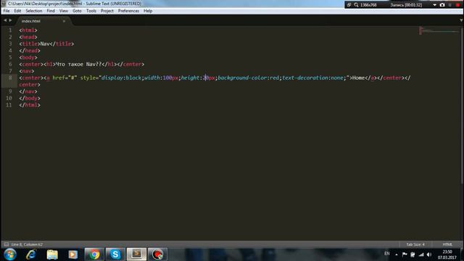Open the Project menu

point(107,11)
